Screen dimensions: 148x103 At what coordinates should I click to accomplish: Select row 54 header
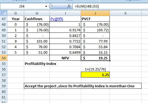4,58
